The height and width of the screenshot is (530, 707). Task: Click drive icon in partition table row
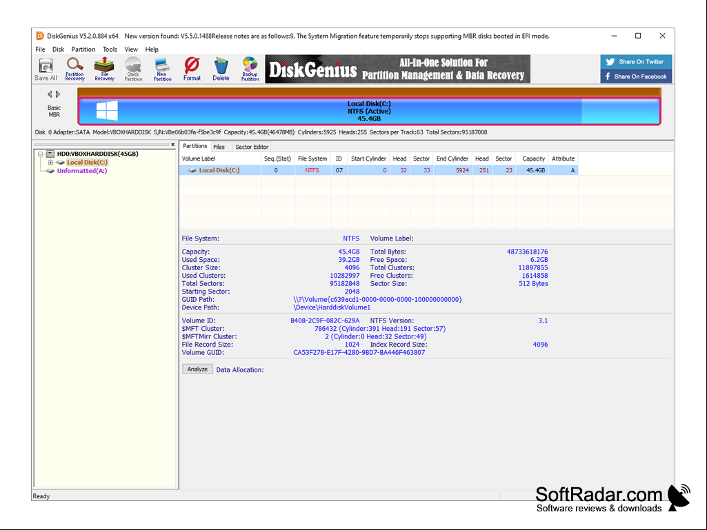(x=192, y=170)
